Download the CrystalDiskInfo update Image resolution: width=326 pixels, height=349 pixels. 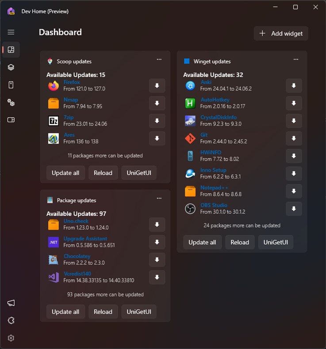pyautogui.click(x=294, y=121)
